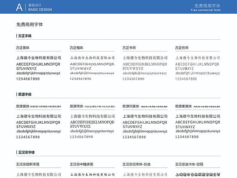Select lowercase abcdefghijklmnopqrstuvwxyz line under 思源宋体
Image resolution: width=237 pixels, height=178 pixels.
[x=92, y=131]
